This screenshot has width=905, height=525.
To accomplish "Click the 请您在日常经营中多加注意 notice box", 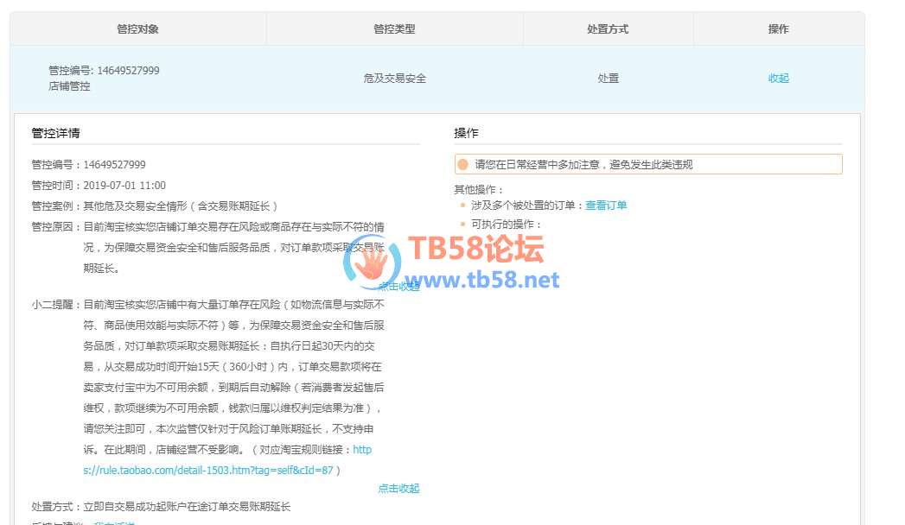I will click(648, 164).
